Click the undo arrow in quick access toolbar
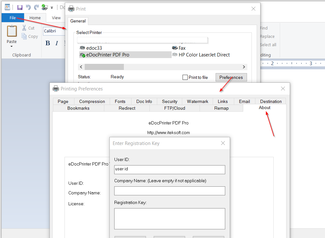This screenshot has height=238, width=325. (x=28, y=7)
